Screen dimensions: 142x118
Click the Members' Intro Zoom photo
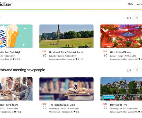(16, 89)
